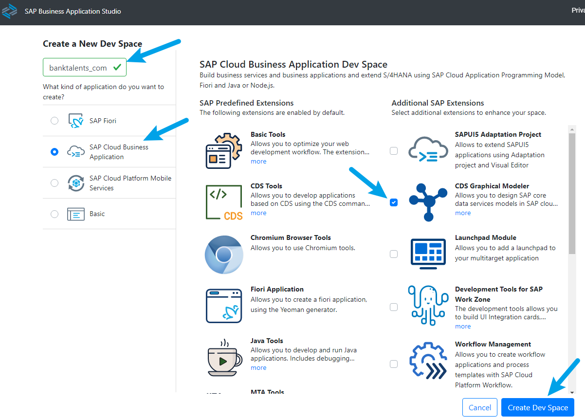The image size is (585, 419).
Task: Click the Launchpad Module heading
Action: point(486,237)
